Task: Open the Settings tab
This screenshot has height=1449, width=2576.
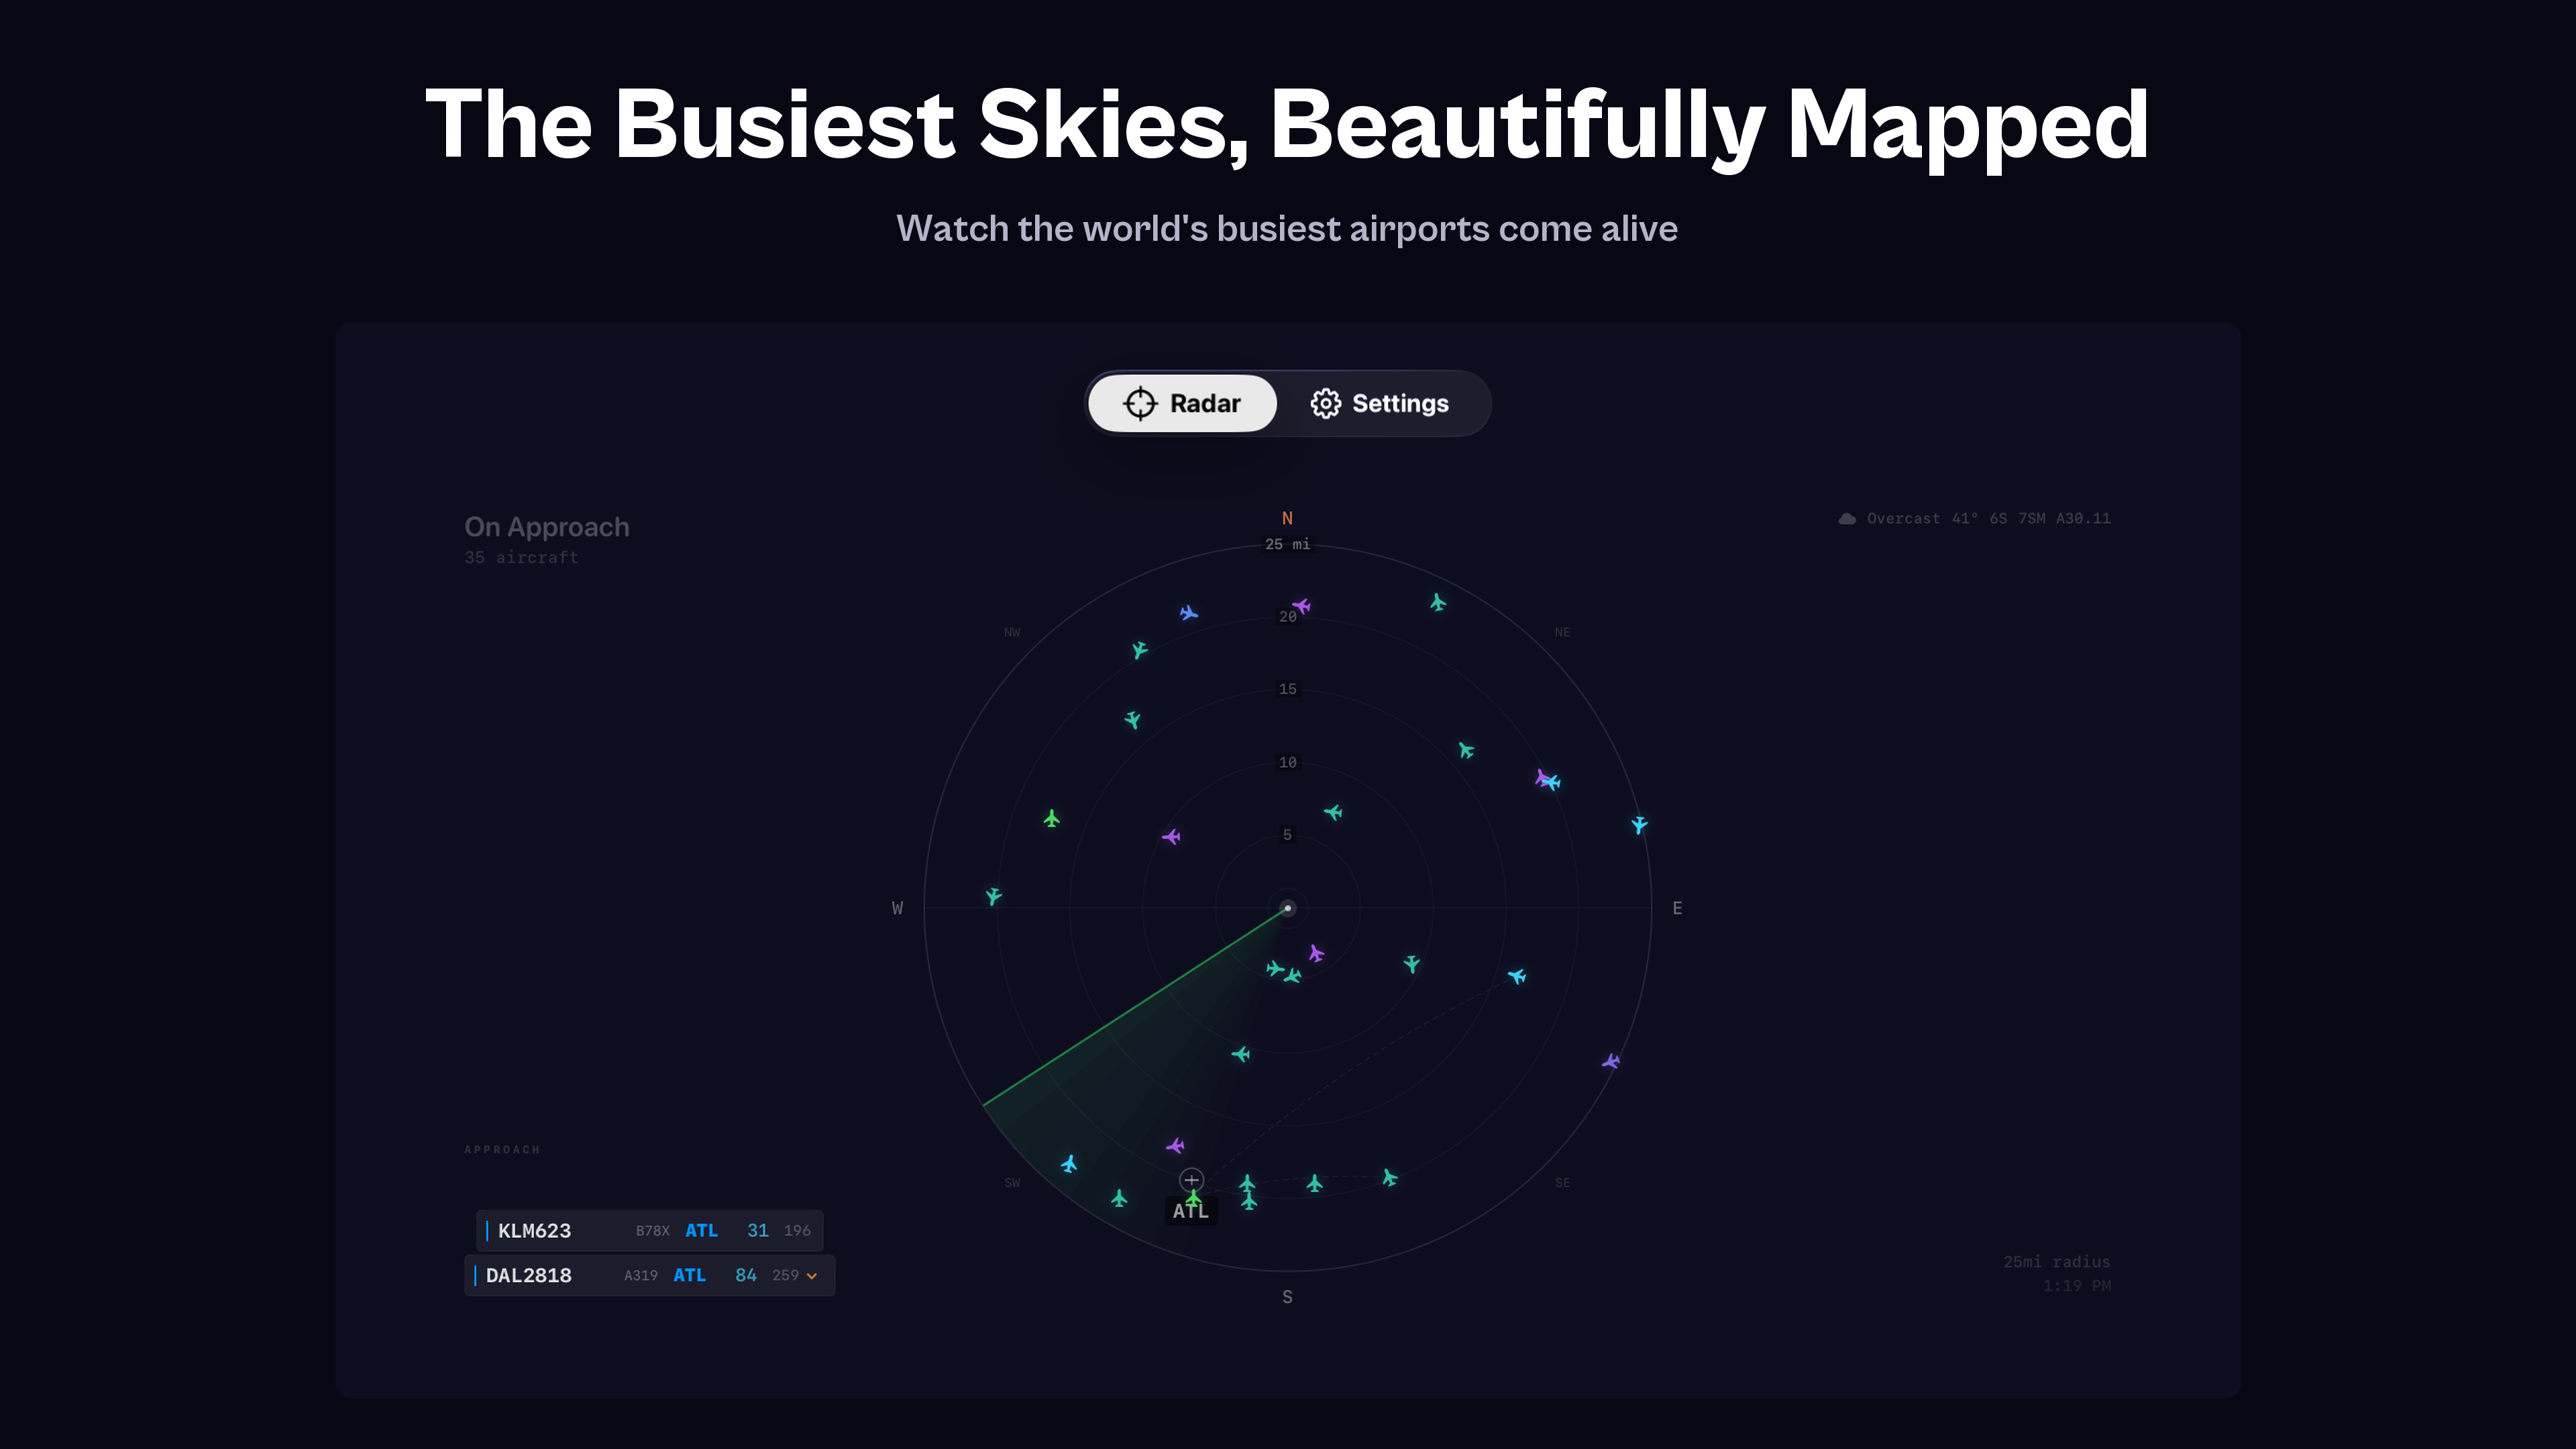Action: [x=1380, y=403]
